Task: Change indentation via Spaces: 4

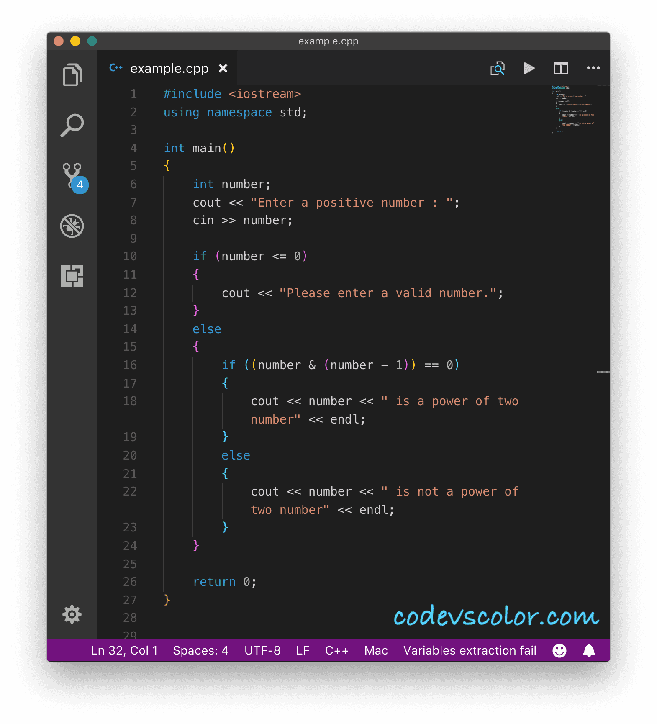Action: (201, 650)
